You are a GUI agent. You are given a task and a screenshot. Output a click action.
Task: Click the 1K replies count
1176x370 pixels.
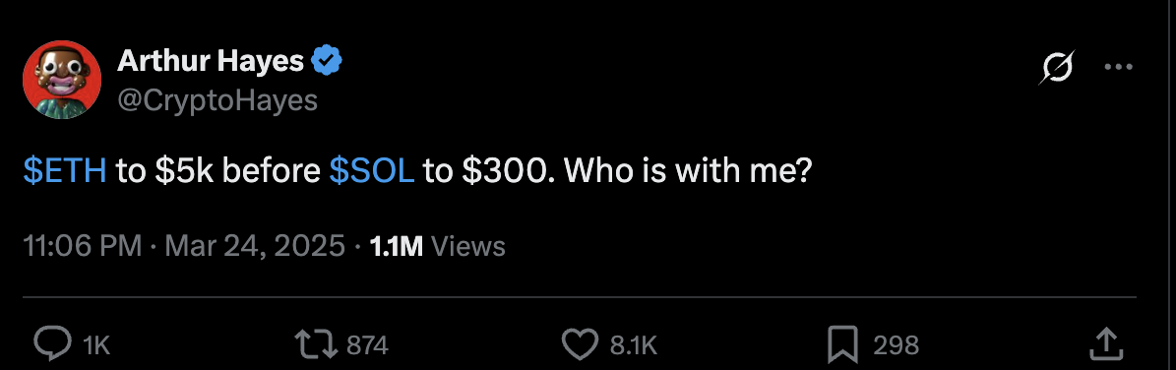click(x=96, y=345)
